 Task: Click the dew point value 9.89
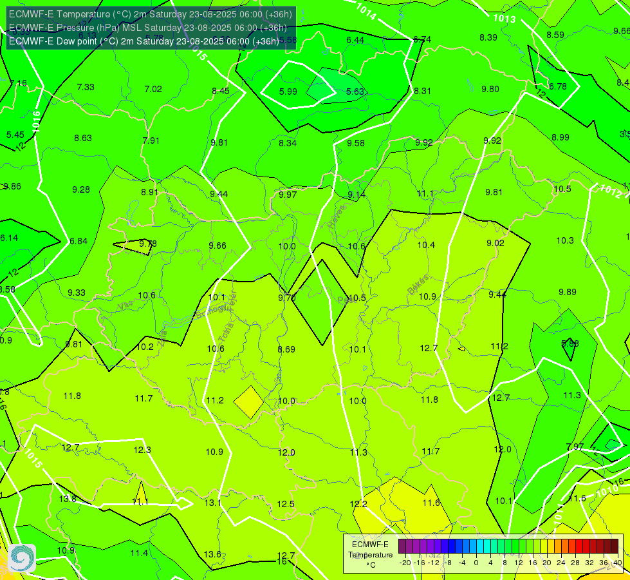tap(568, 292)
